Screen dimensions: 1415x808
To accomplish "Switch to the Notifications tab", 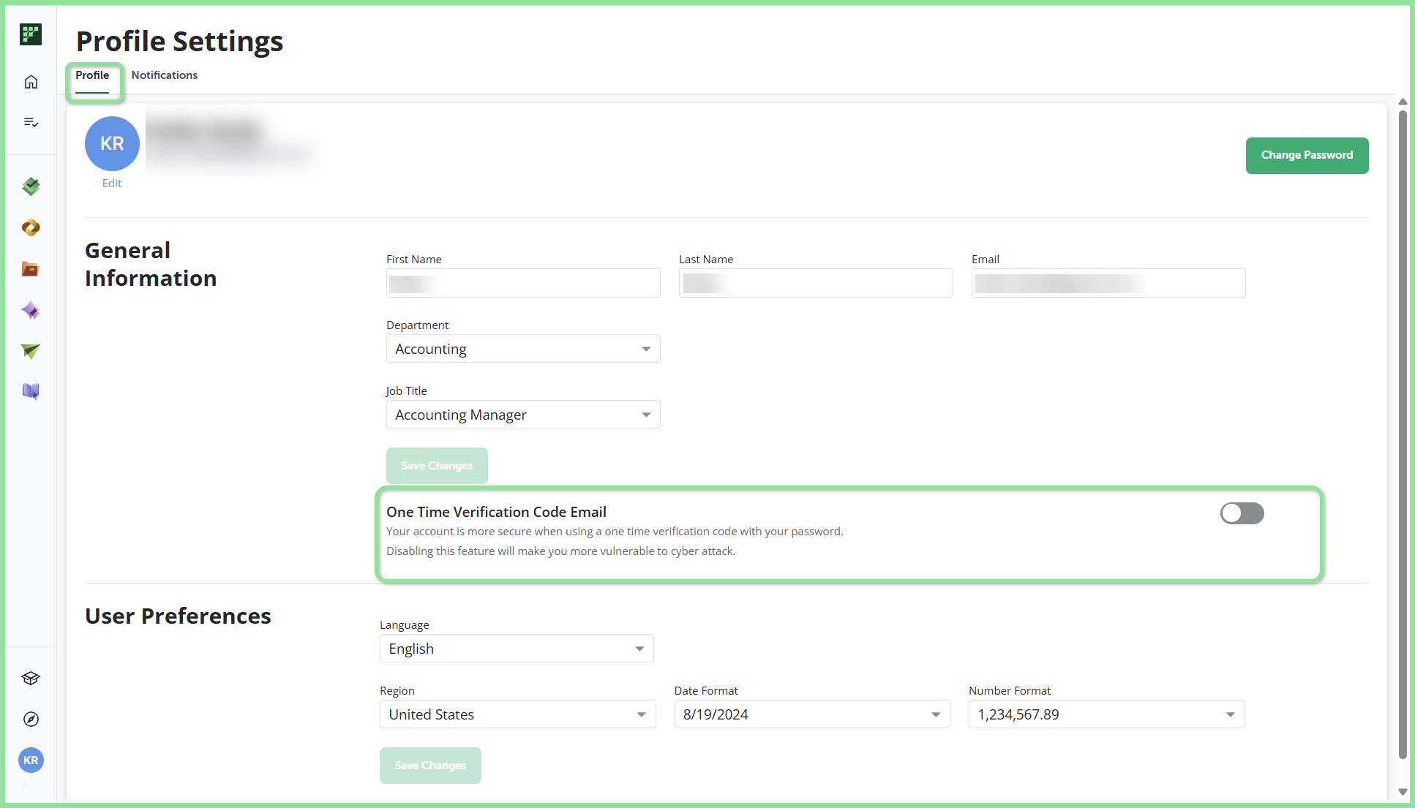I will [165, 75].
